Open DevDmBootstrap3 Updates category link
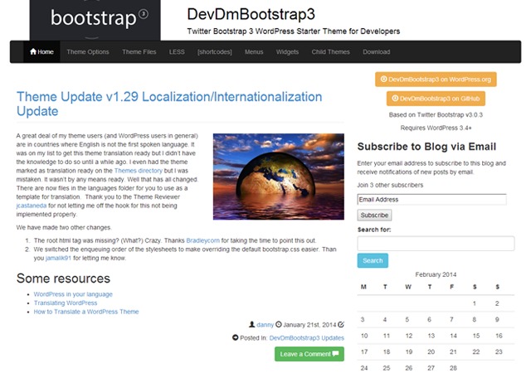This screenshot has height=373, width=531. click(307, 338)
